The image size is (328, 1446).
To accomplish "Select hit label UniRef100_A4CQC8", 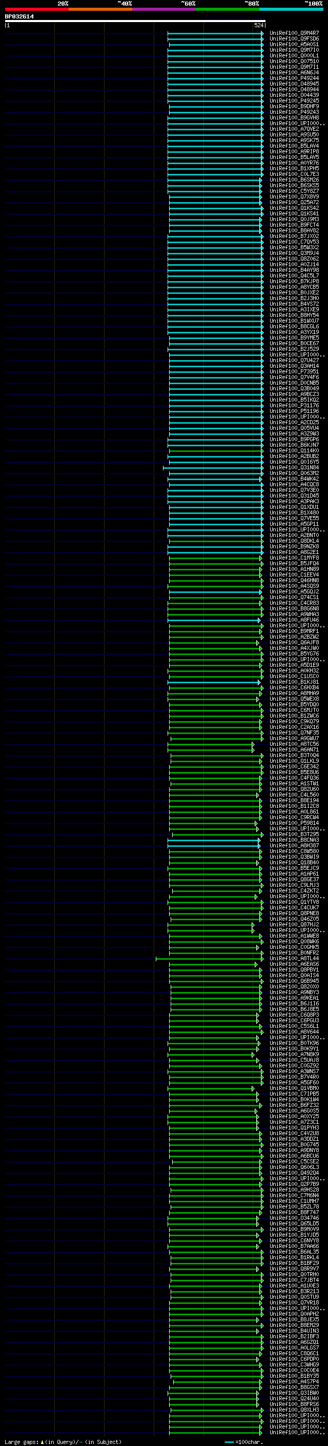I will pos(294,484).
